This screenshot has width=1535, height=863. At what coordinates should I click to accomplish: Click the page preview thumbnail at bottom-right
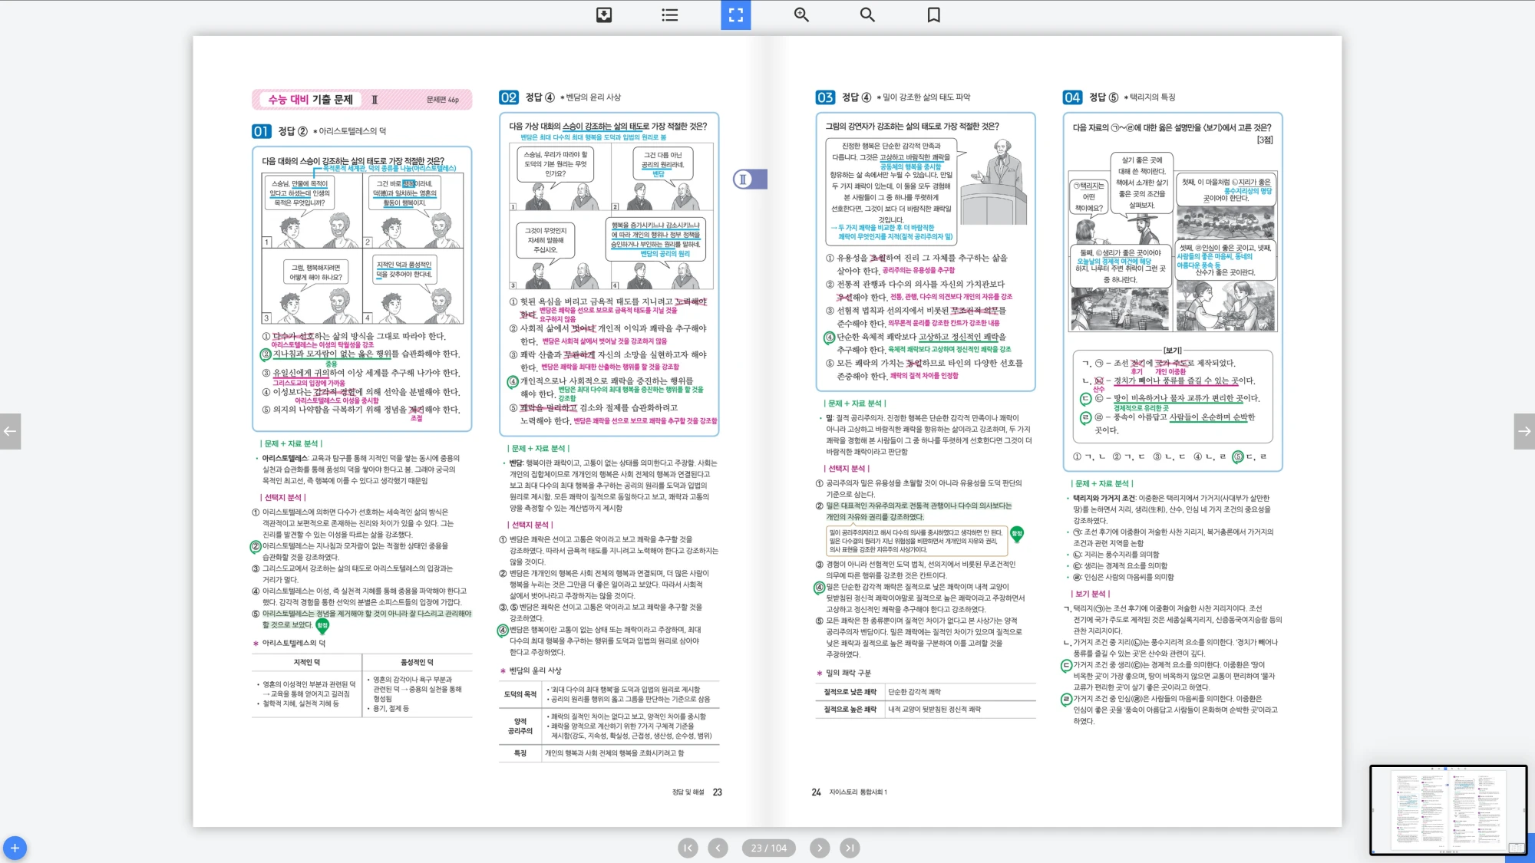pyautogui.click(x=1448, y=809)
